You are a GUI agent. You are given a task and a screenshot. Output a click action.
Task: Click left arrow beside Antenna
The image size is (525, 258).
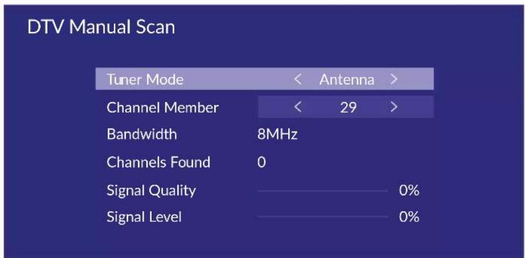(298, 80)
